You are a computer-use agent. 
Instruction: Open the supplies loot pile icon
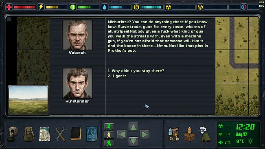174,134
